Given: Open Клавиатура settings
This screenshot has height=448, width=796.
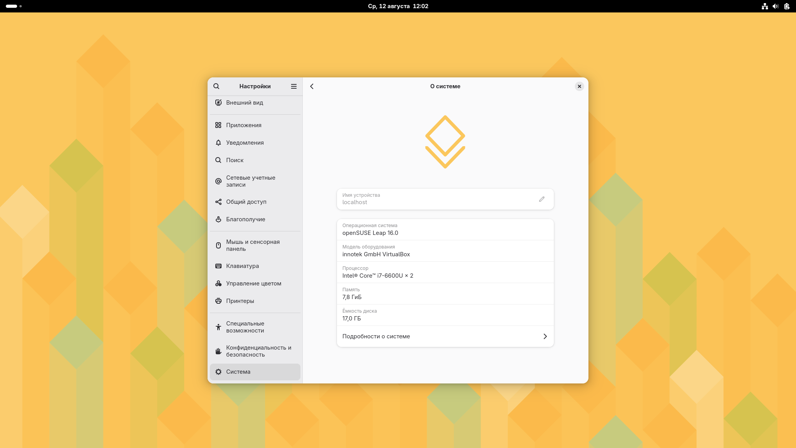Looking at the screenshot, I should [x=255, y=266].
